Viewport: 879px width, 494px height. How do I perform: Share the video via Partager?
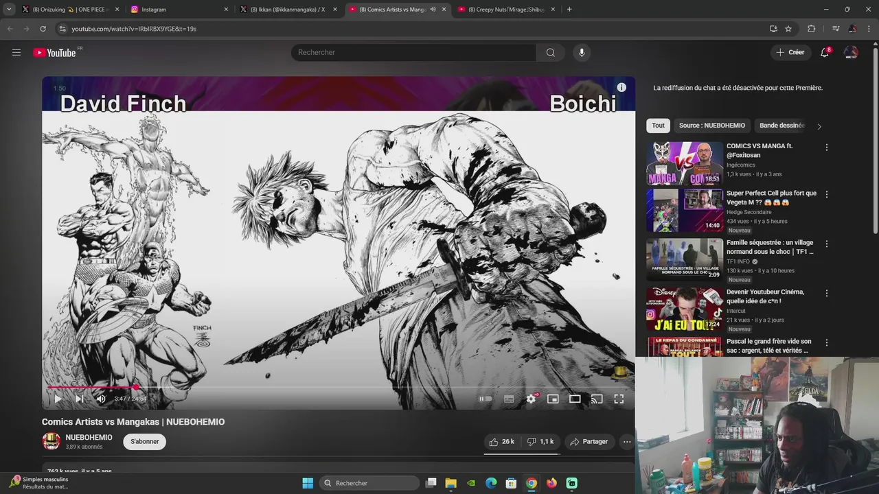(x=589, y=442)
